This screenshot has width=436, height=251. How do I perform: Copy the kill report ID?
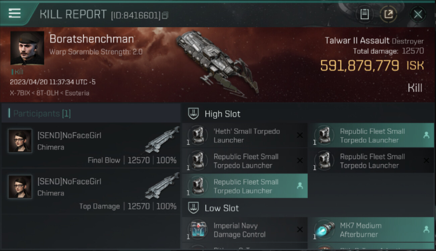[165, 15]
